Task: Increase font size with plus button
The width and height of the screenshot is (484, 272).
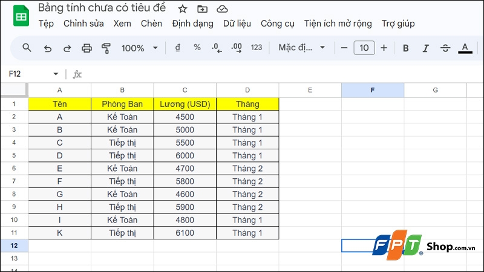Action: tap(384, 48)
